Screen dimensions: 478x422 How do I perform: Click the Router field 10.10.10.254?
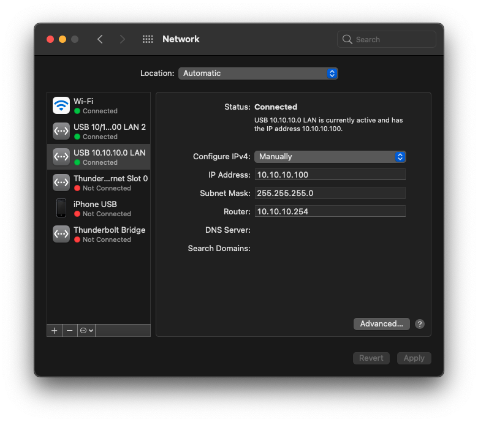point(330,211)
